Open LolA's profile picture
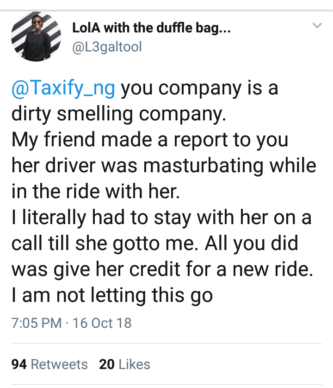The height and width of the screenshot is (388, 333). click(36, 37)
